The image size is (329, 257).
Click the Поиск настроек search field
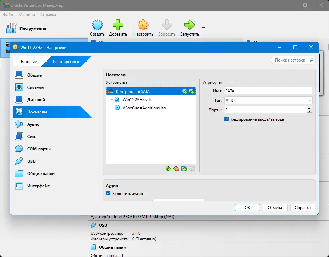point(293,60)
